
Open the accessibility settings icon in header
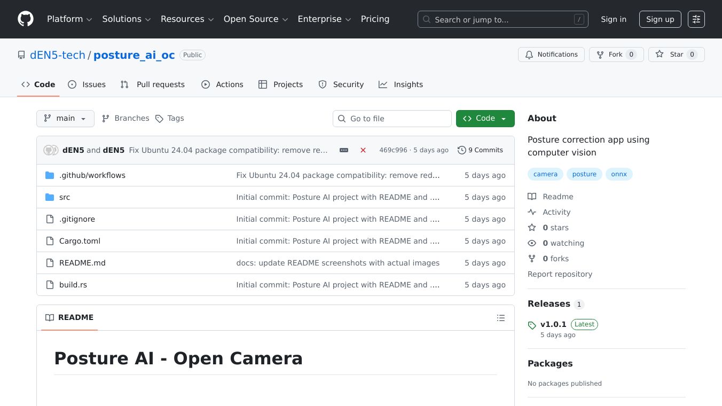[x=696, y=19]
